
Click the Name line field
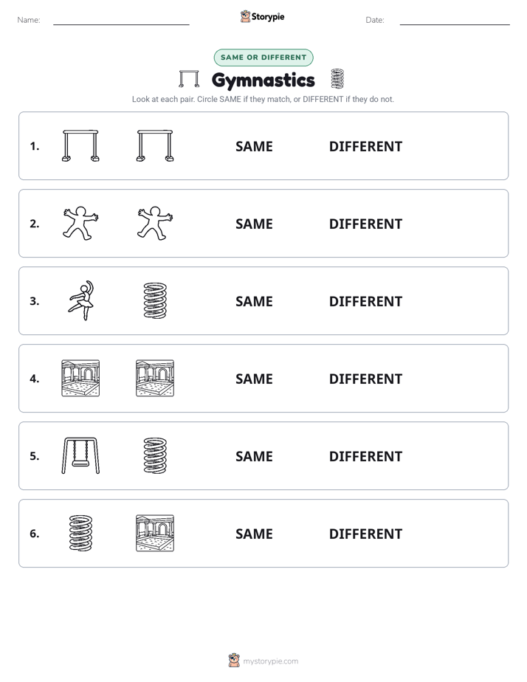(x=121, y=20)
